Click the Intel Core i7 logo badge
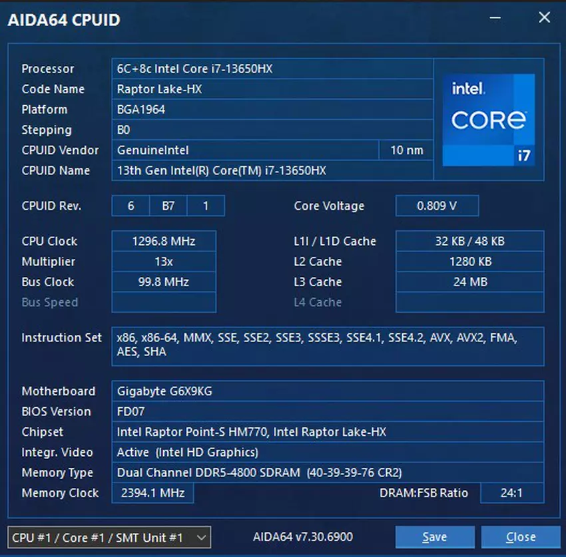 489,120
